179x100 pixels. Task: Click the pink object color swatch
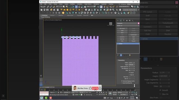coord(138,23)
